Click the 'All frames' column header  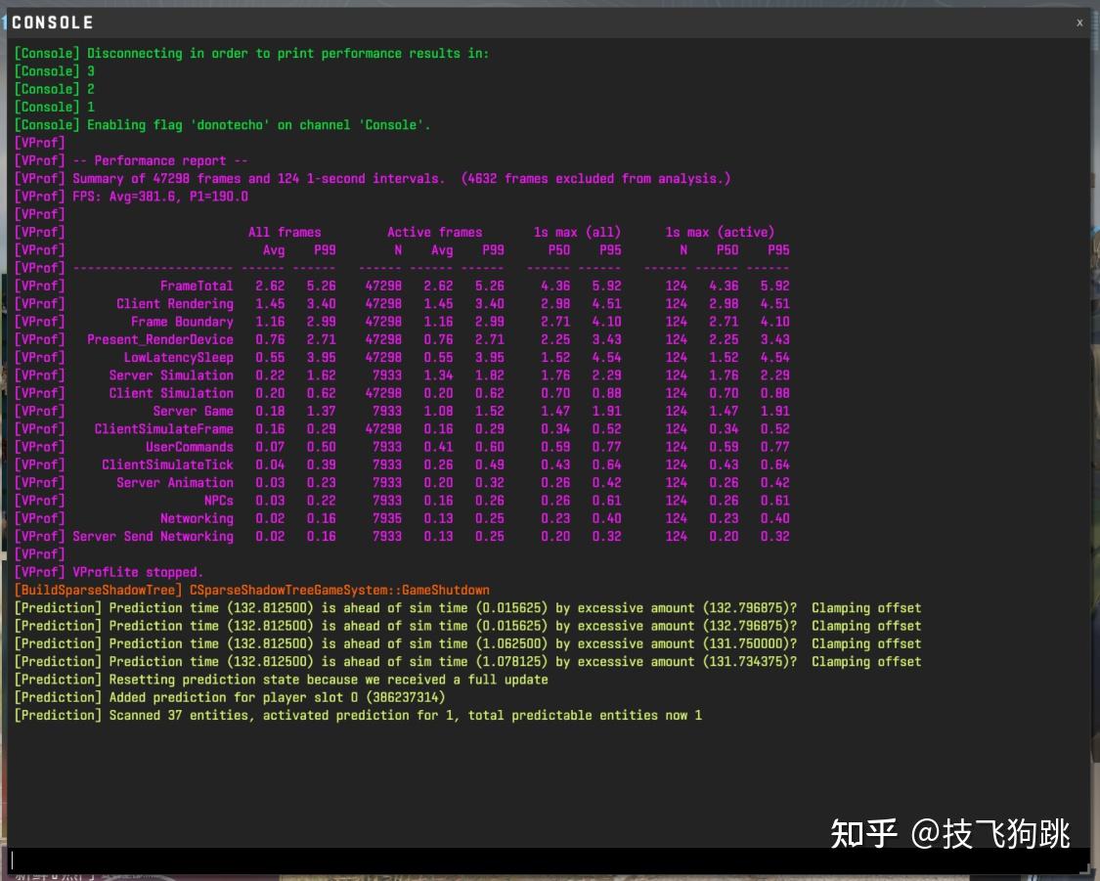(x=285, y=232)
